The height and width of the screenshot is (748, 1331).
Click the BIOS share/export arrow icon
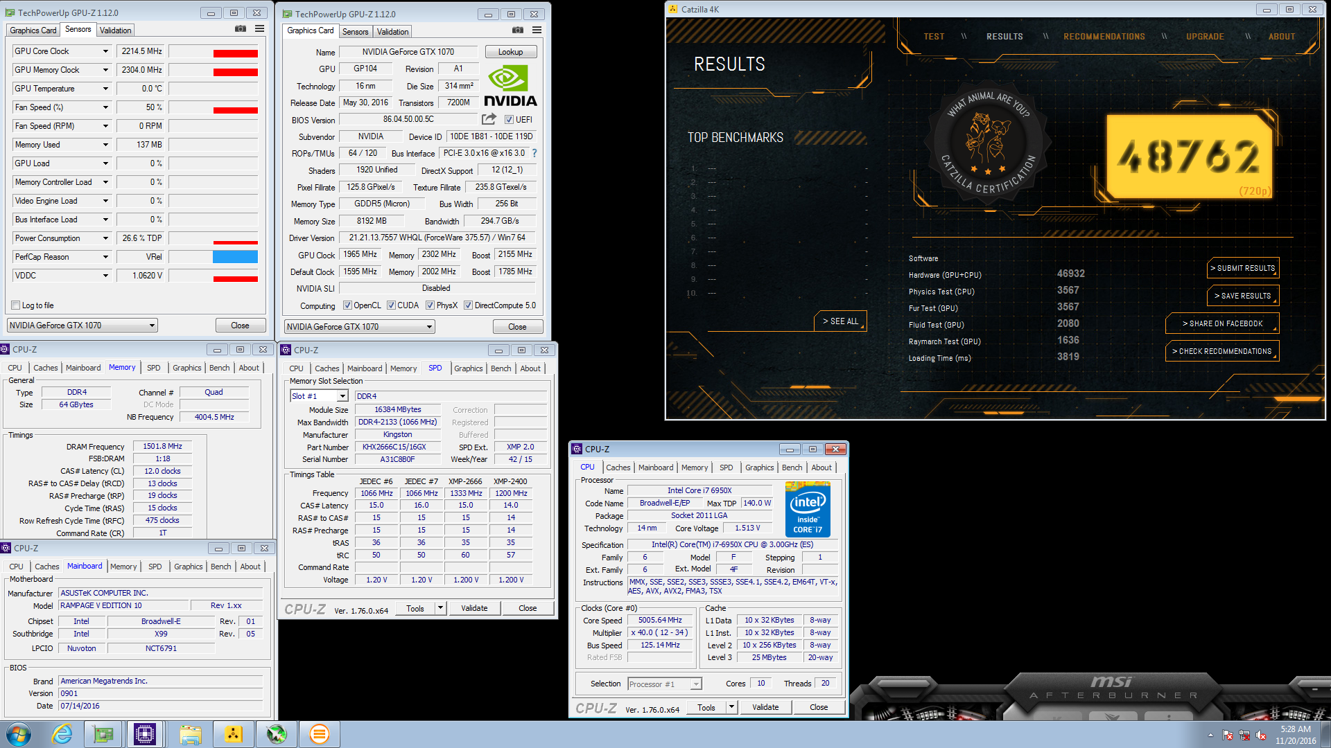(489, 119)
